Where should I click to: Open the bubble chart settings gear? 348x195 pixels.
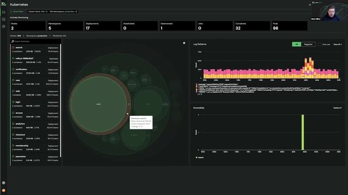pos(184,43)
